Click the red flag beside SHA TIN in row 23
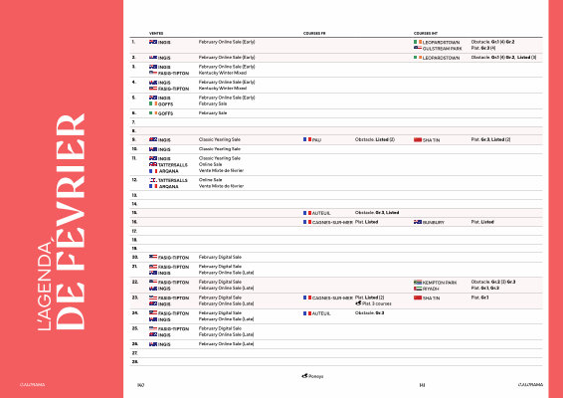 pos(418,298)
